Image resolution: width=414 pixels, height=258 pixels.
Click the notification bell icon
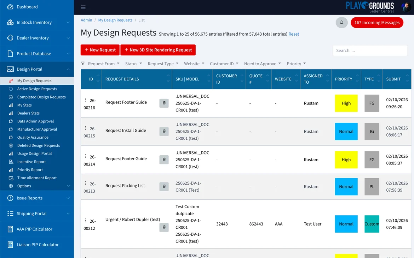point(341,22)
